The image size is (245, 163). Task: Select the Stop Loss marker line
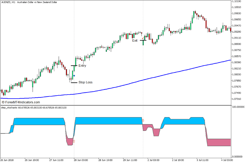(74, 83)
